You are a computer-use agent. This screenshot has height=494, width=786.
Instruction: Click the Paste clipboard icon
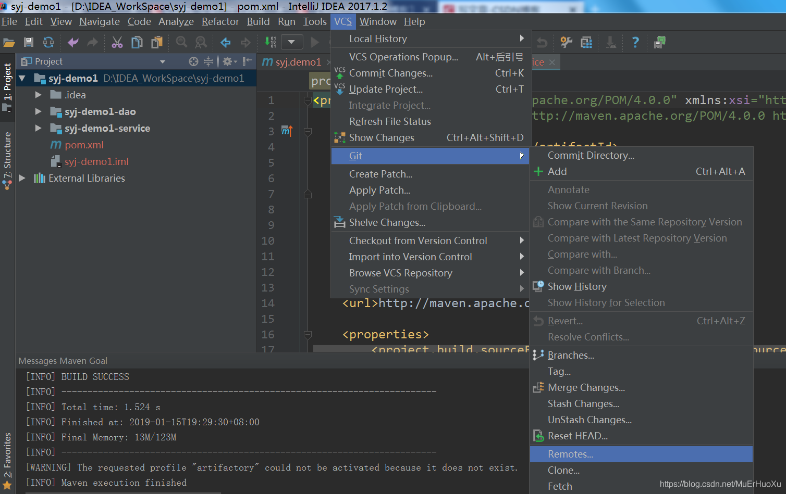pos(157,42)
